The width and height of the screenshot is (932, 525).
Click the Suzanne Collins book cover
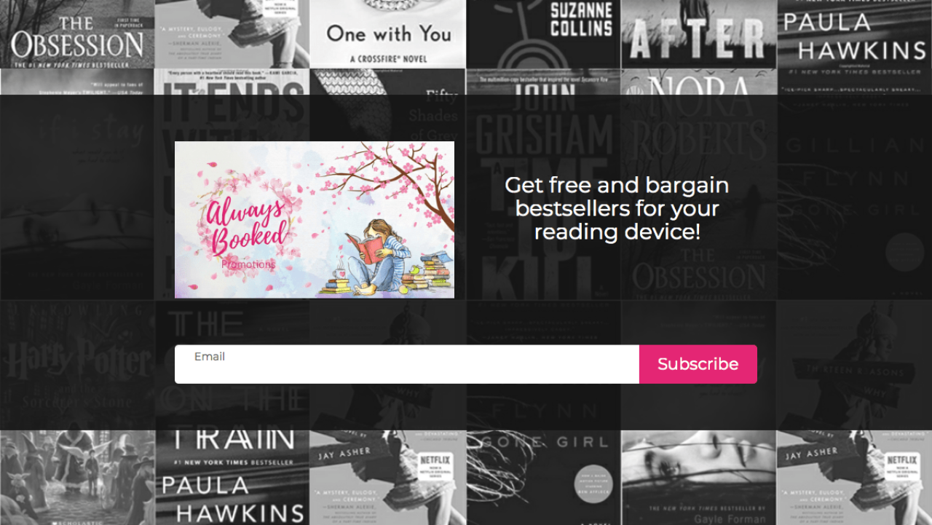click(x=543, y=34)
